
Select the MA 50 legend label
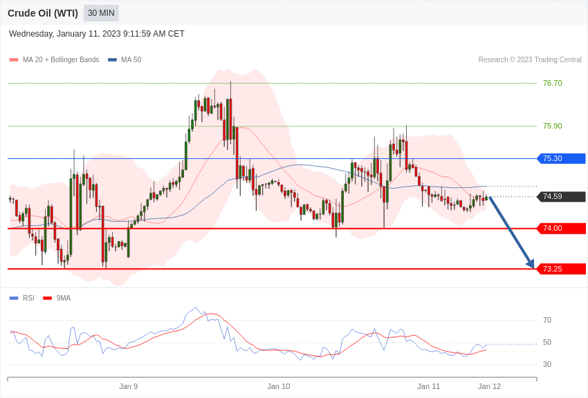(x=131, y=59)
